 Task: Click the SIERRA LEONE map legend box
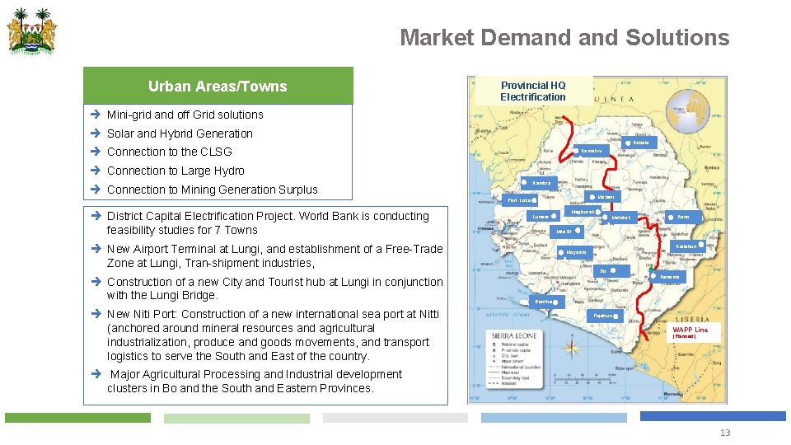point(514,359)
